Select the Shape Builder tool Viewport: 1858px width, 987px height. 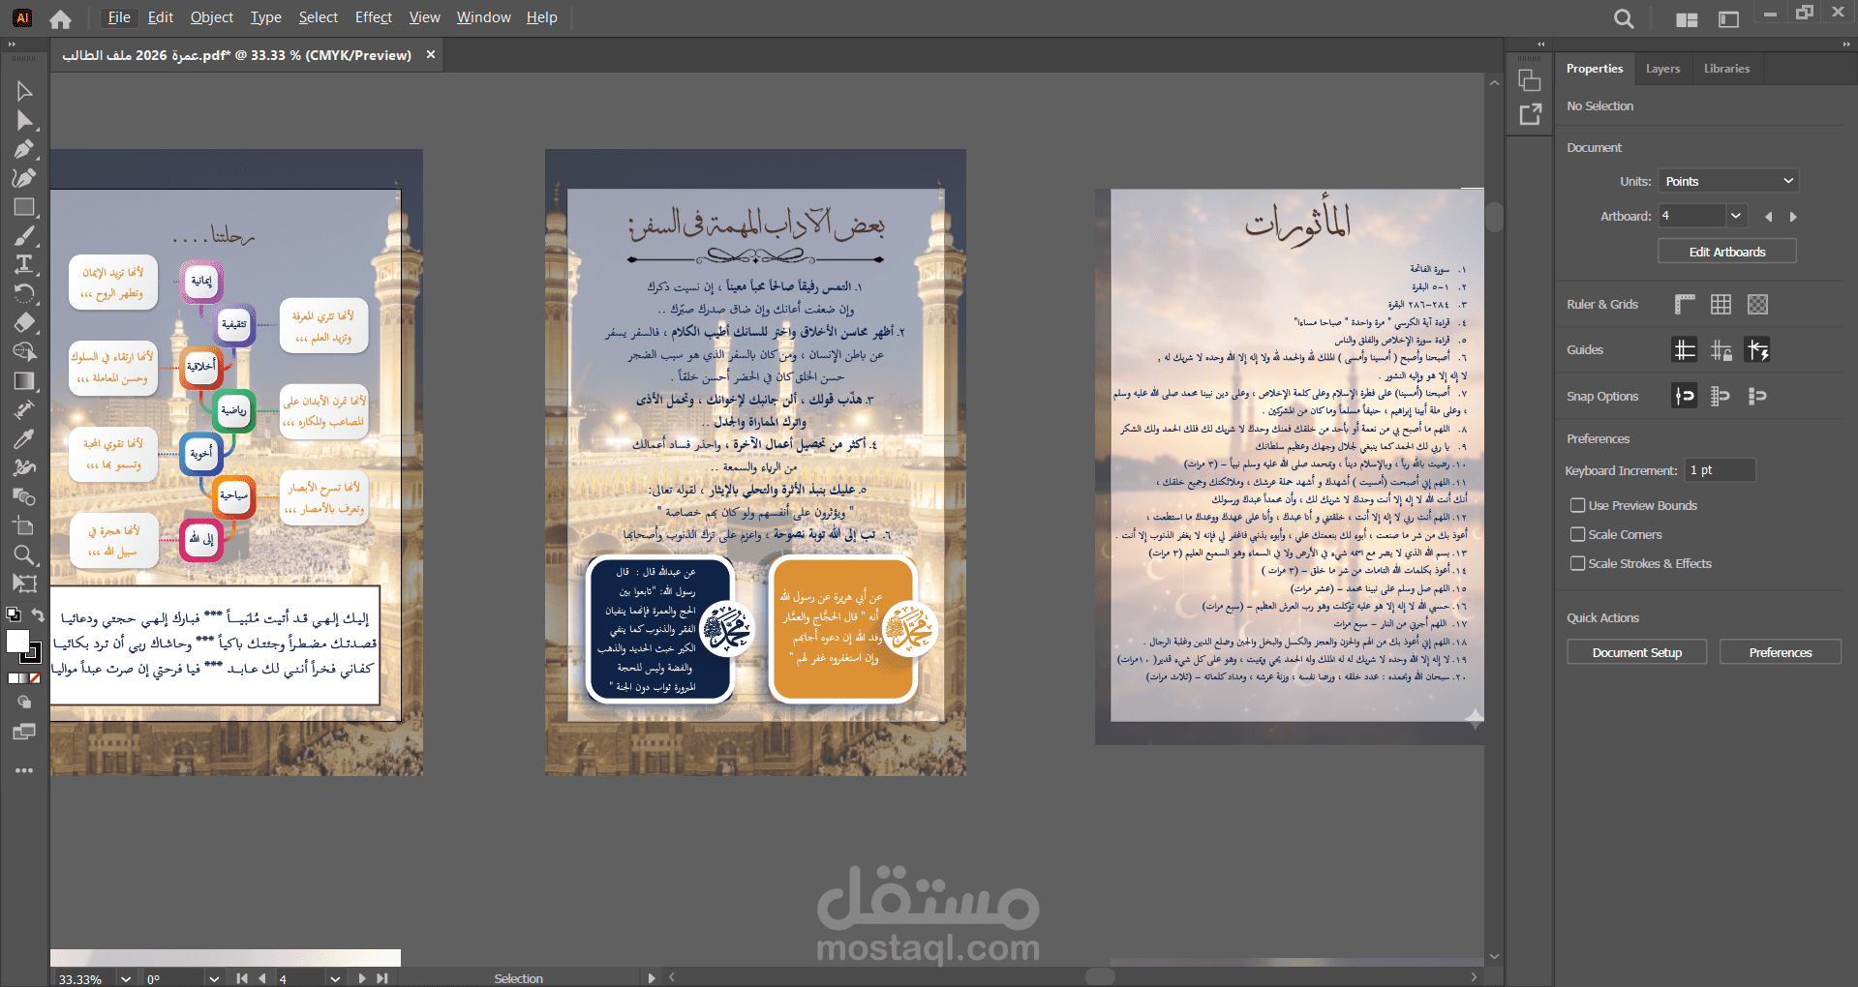point(24,351)
